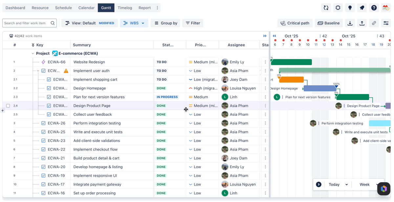394x202 pixels.
Task: Open the Week timescale dropdown
Action: point(367,185)
